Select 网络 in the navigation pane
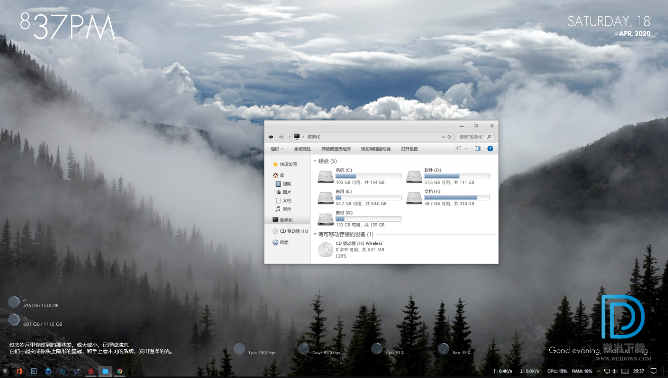The image size is (668, 378). [x=281, y=242]
